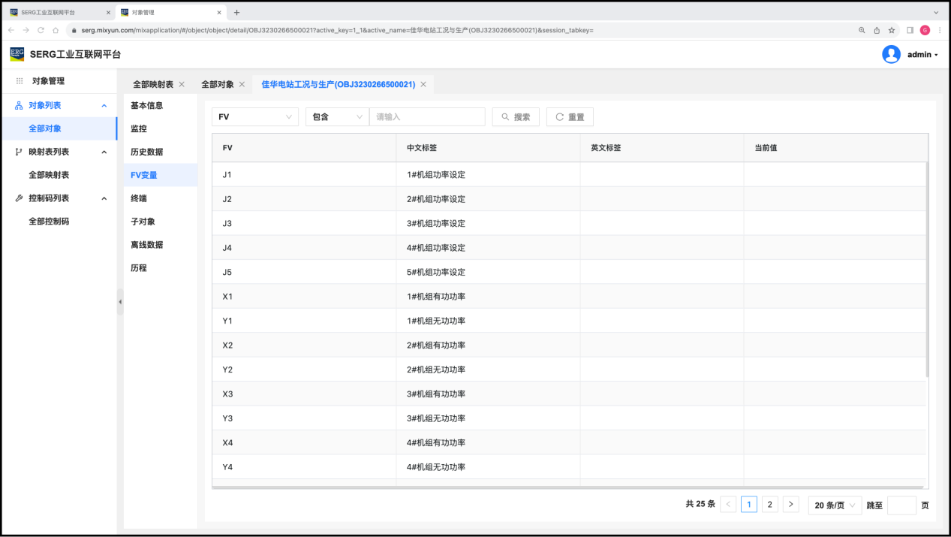The image size is (951, 537).
Task: Go to page 2 of the table
Action: tap(769, 505)
